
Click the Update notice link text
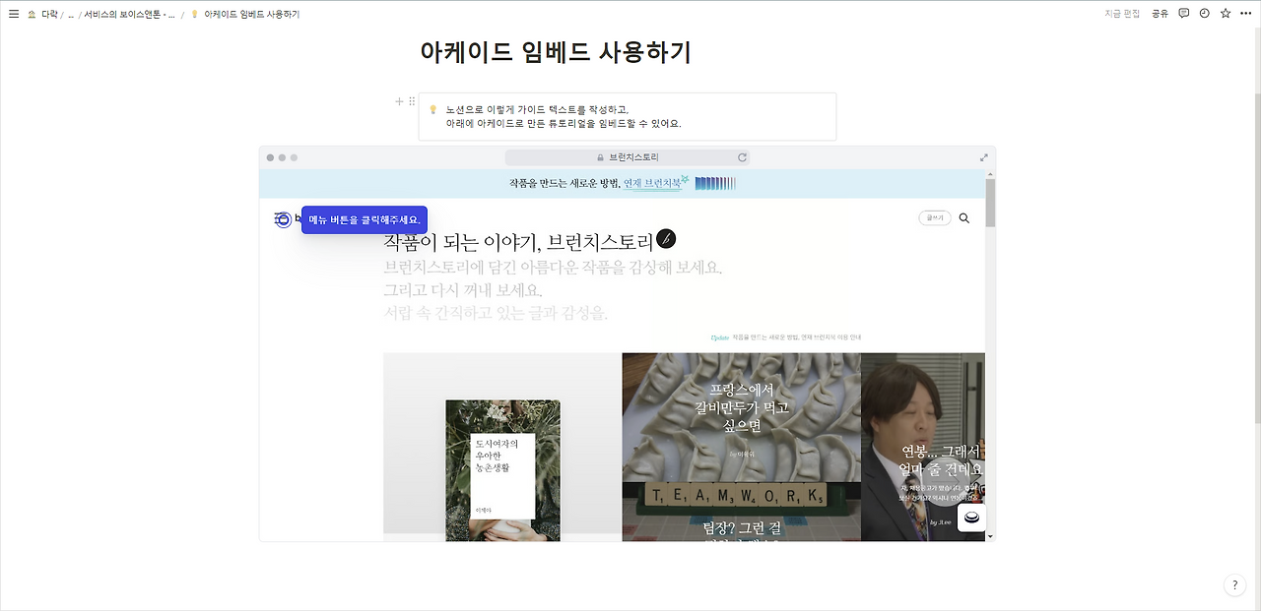tap(786, 337)
